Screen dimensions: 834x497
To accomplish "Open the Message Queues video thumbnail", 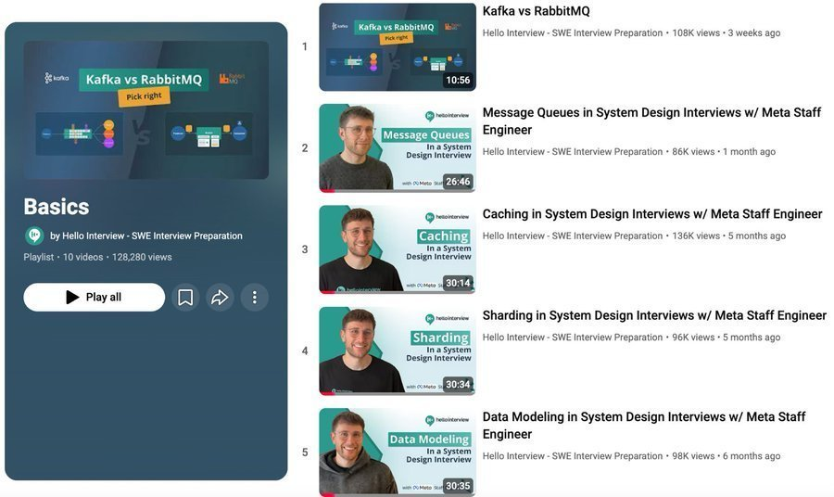I will tap(398, 148).
